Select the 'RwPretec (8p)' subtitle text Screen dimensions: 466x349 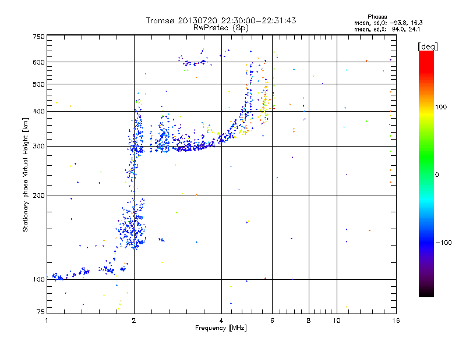click(221, 28)
